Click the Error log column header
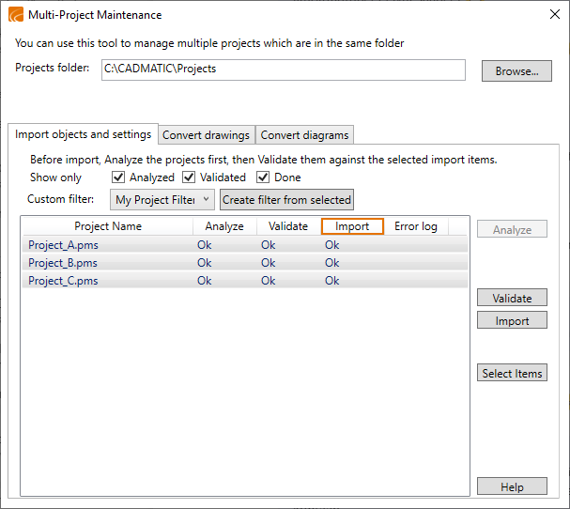Screen dimensions: 570x509 (x=415, y=226)
